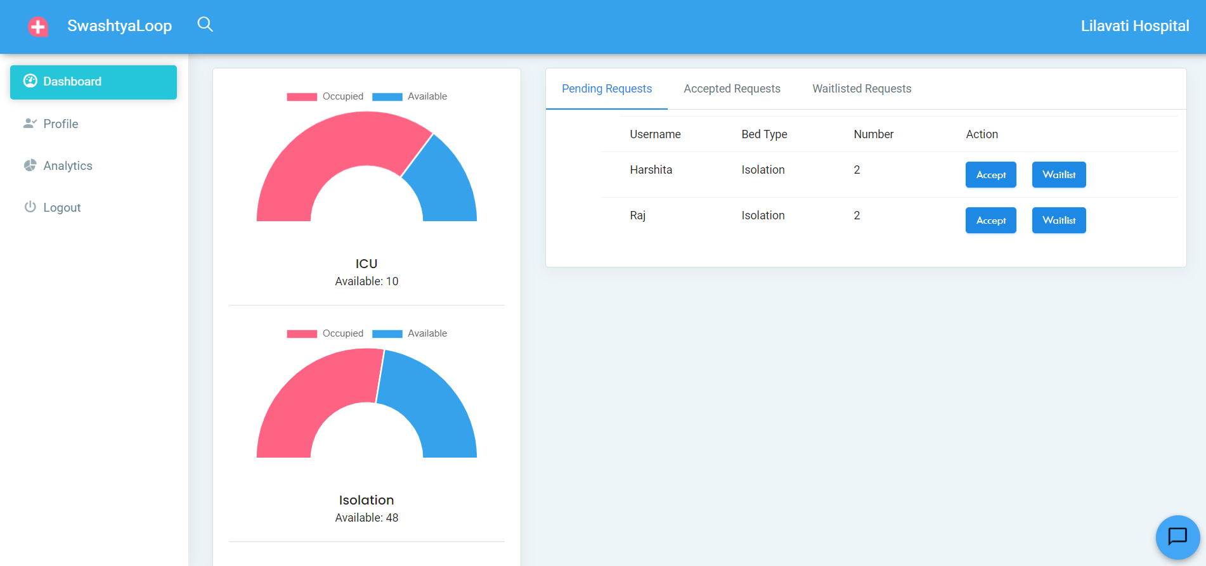Accept Harshita's bed request
Image resolution: width=1206 pixels, height=566 pixels.
coord(990,175)
